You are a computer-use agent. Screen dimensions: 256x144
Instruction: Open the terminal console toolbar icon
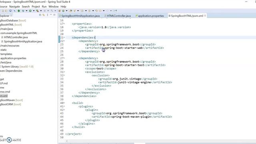click(x=10, y=11)
